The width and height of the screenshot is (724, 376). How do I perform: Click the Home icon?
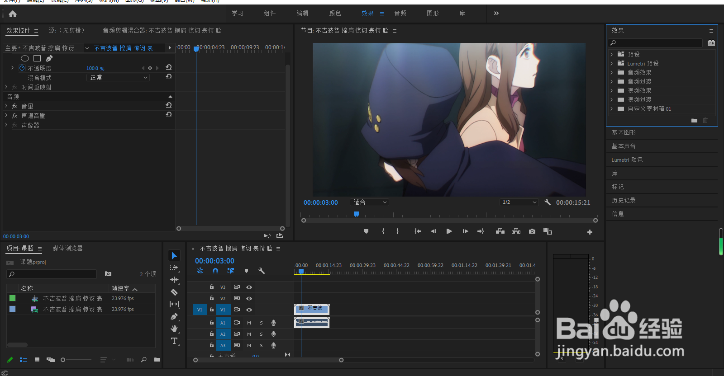click(x=13, y=14)
